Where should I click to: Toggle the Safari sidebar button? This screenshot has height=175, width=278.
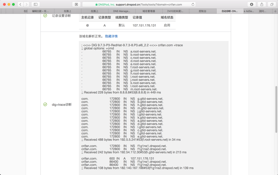coord(35,5)
